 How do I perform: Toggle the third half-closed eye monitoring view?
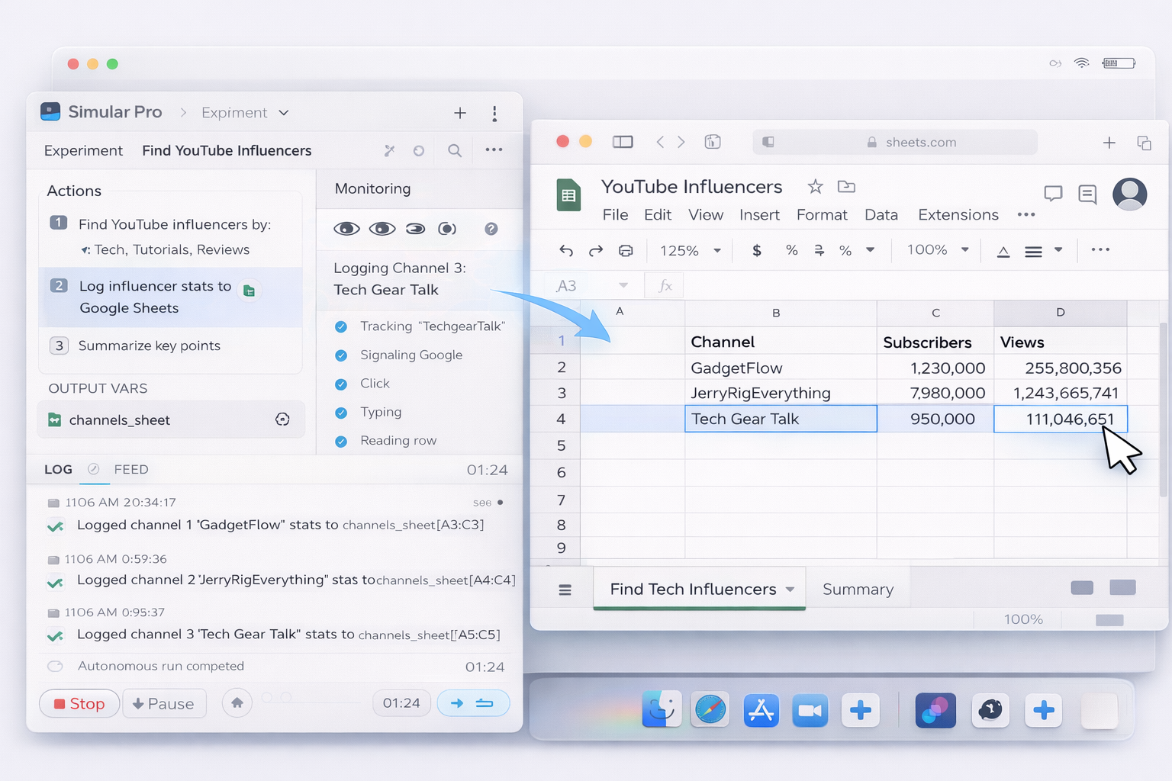415,229
